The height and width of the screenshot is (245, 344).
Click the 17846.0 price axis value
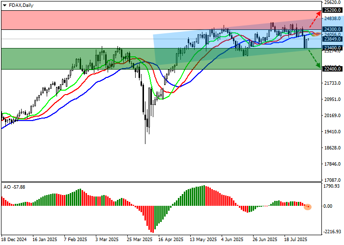(333, 164)
